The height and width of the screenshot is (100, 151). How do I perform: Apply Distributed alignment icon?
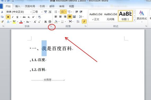[74, 17]
